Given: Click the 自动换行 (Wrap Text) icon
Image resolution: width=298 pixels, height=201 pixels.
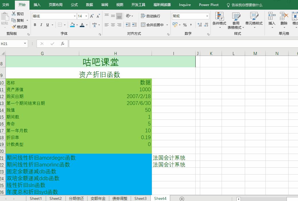Looking at the screenshot, I should (143, 16).
